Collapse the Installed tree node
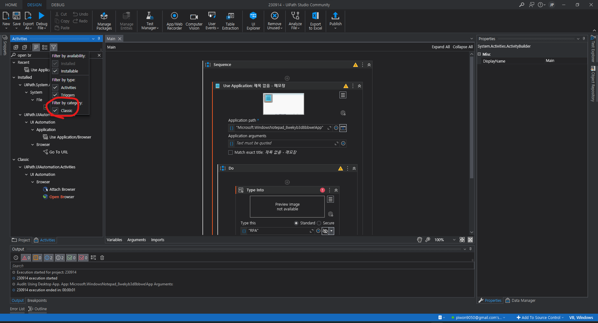 pyautogui.click(x=14, y=77)
